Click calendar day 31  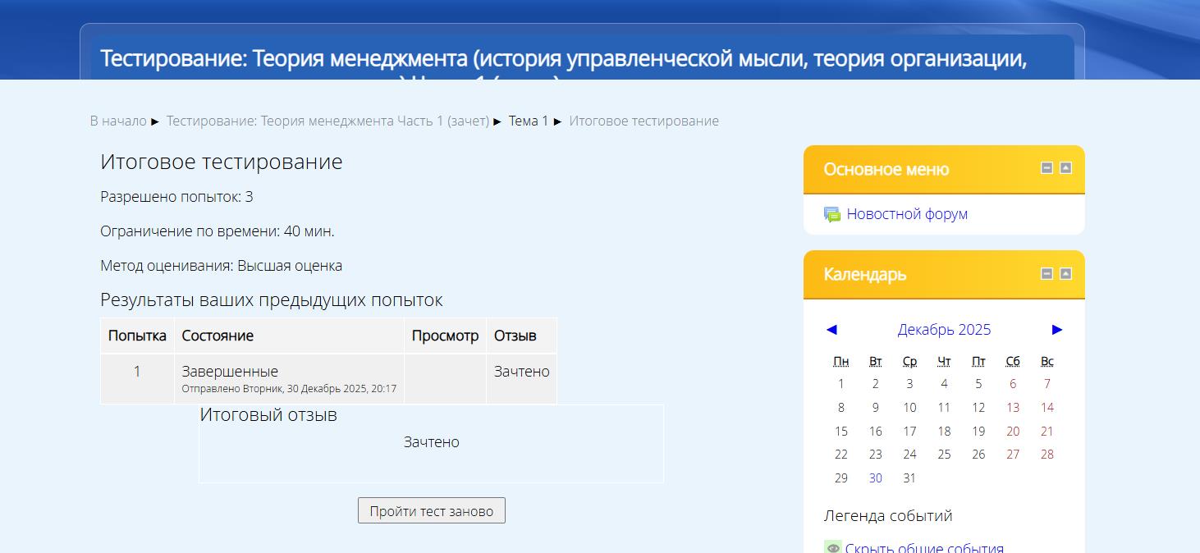909,478
